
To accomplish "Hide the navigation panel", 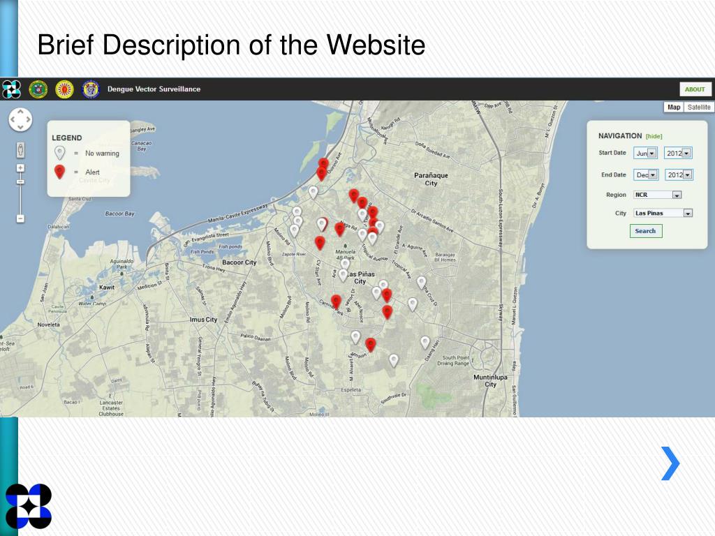I will tap(654, 136).
